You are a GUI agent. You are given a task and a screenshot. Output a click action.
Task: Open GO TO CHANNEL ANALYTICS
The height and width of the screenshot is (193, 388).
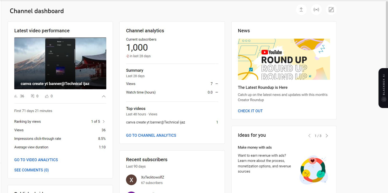coord(151,135)
